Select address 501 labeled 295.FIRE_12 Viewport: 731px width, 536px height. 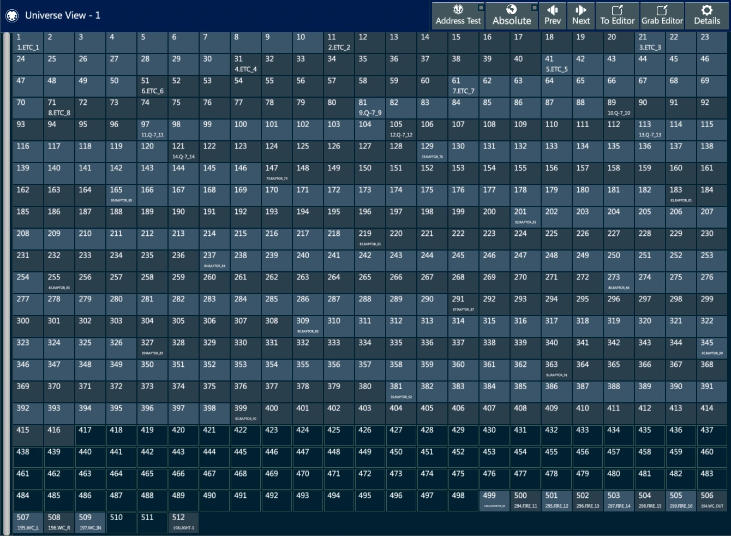pos(556,501)
